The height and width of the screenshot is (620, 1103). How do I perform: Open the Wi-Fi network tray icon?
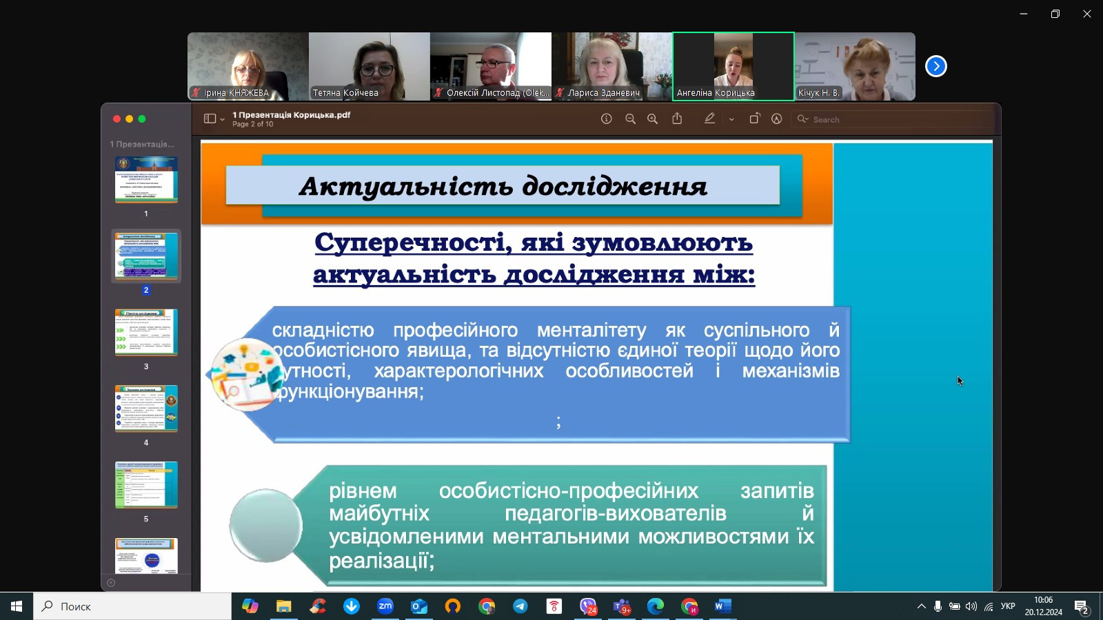[989, 606]
